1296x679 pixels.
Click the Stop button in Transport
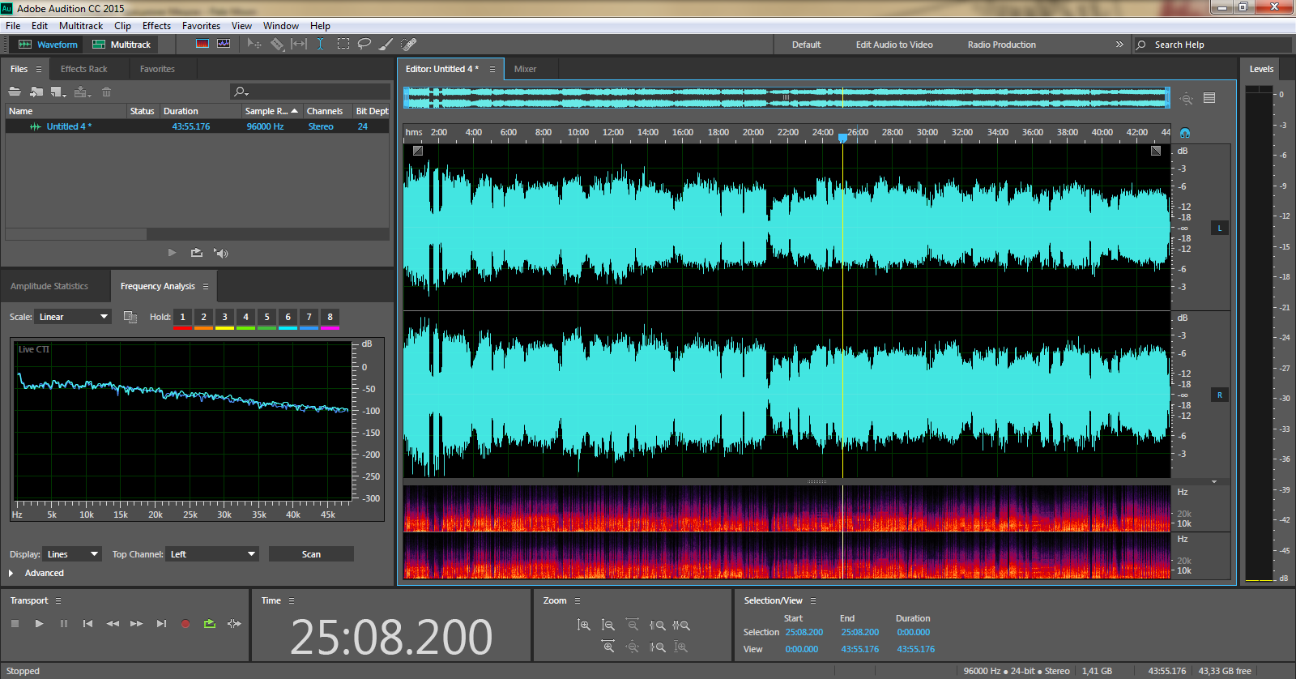15,623
